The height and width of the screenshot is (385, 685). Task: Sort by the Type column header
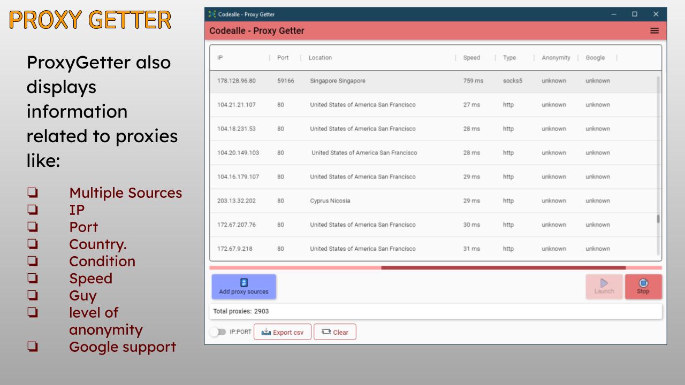(x=509, y=58)
